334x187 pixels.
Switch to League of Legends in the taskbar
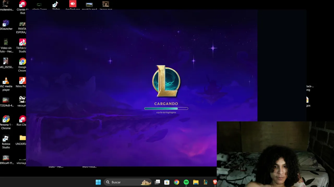click(205, 182)
